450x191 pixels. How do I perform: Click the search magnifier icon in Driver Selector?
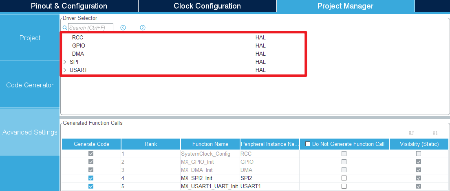[65, 28]
